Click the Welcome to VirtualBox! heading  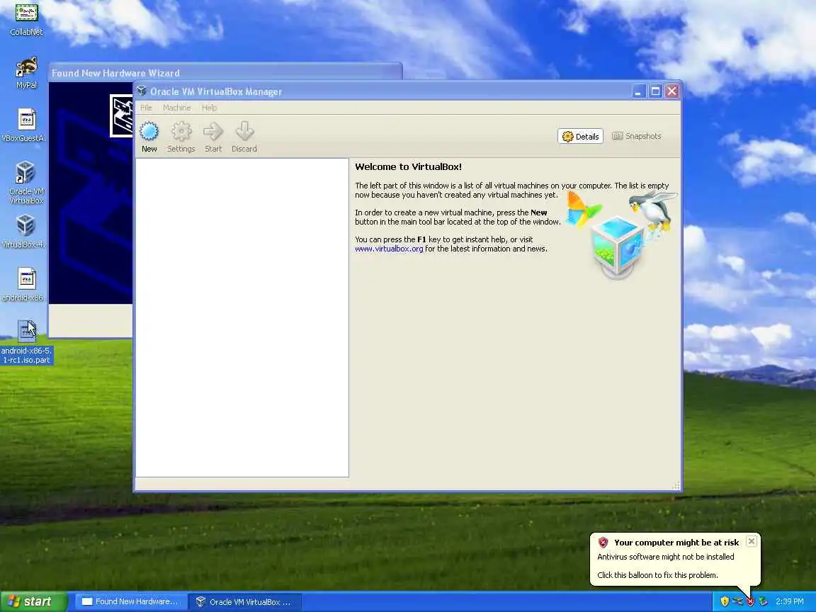pos(408,167)
